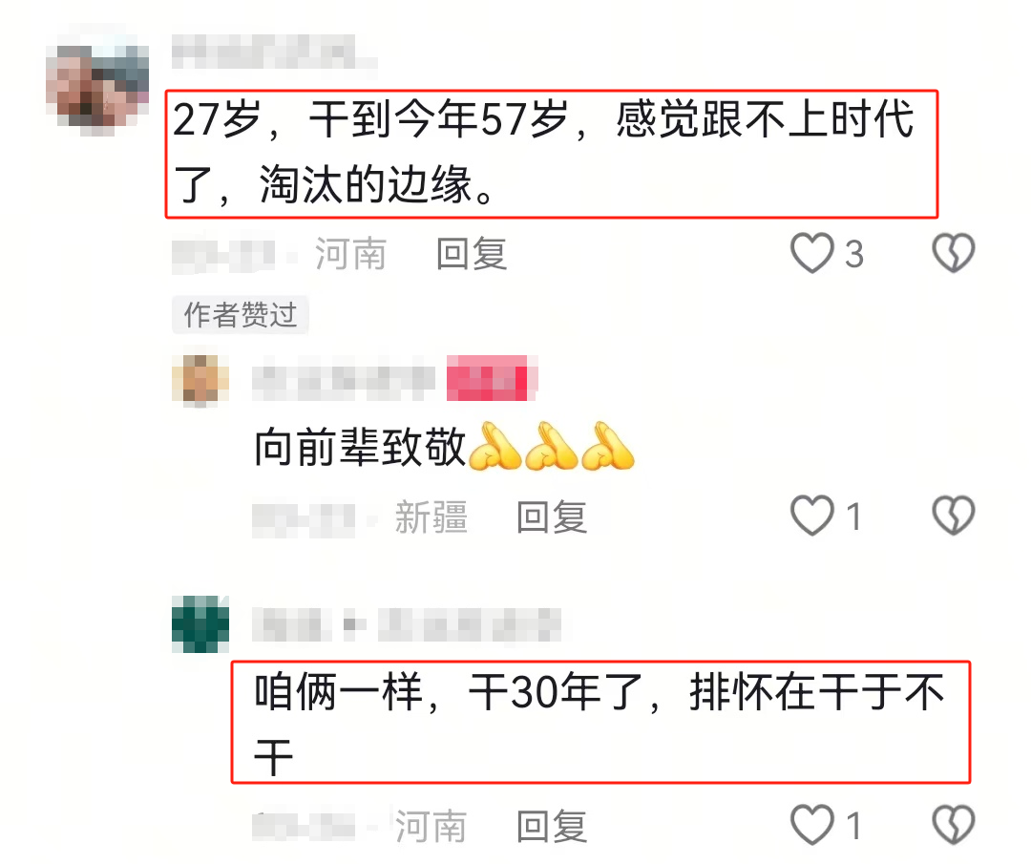
Task: Reply to the 27岁 comment from 河南
Action: click(472, 254)
